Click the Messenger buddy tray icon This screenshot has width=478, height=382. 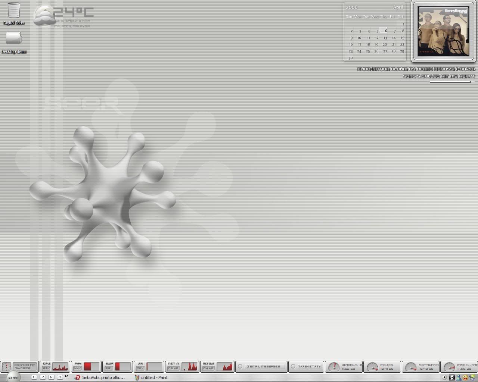(459, 378)
